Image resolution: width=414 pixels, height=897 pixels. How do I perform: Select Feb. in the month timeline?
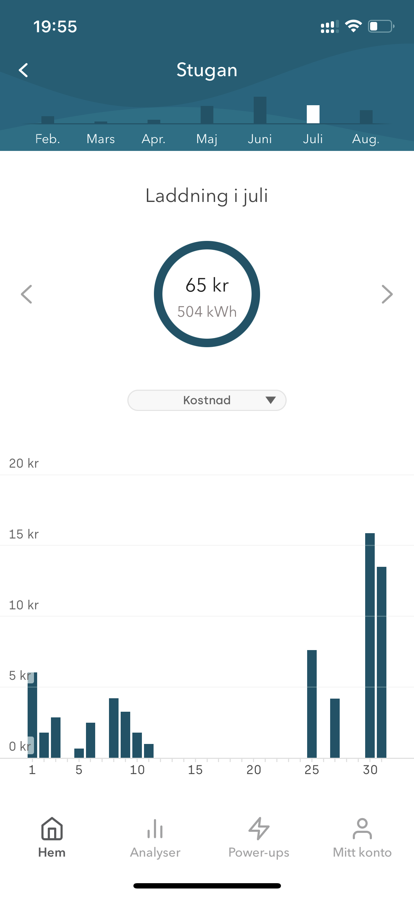(x=48, y=139)
